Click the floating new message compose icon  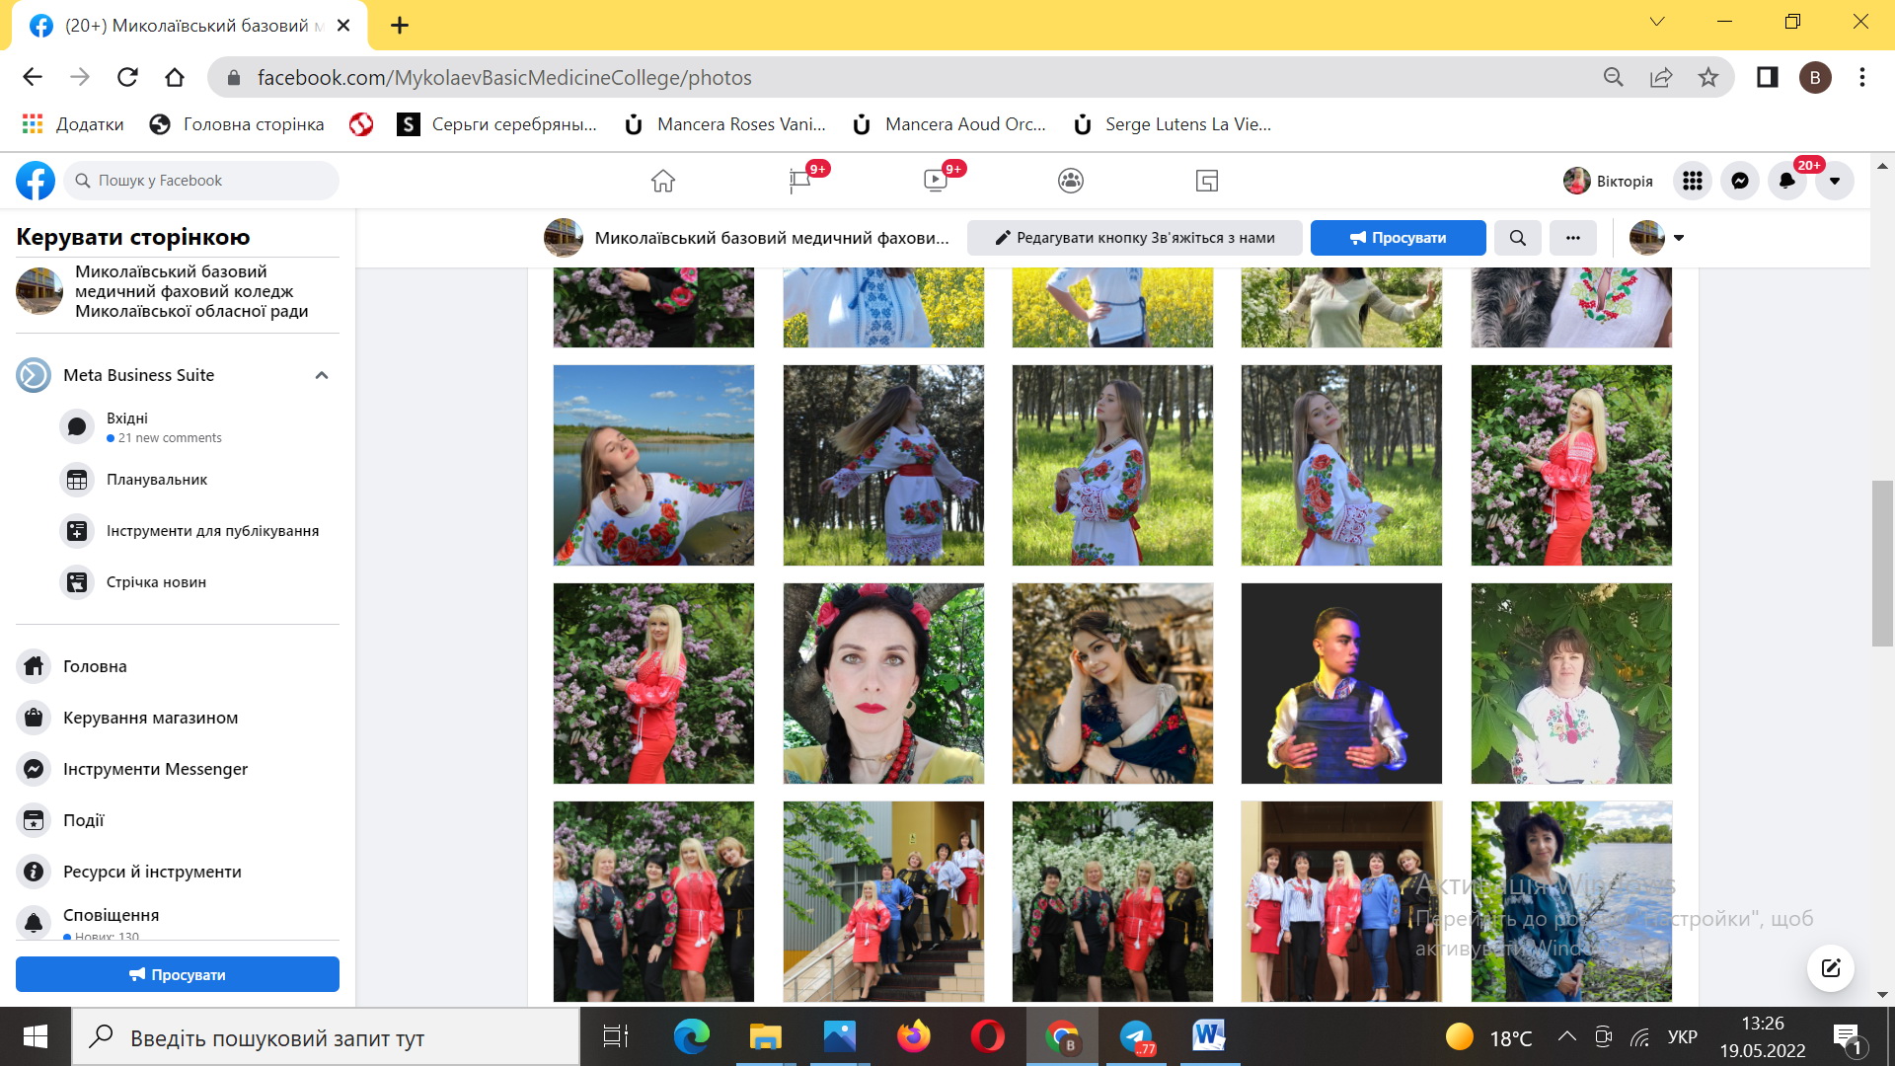(x=1830, y=967)
